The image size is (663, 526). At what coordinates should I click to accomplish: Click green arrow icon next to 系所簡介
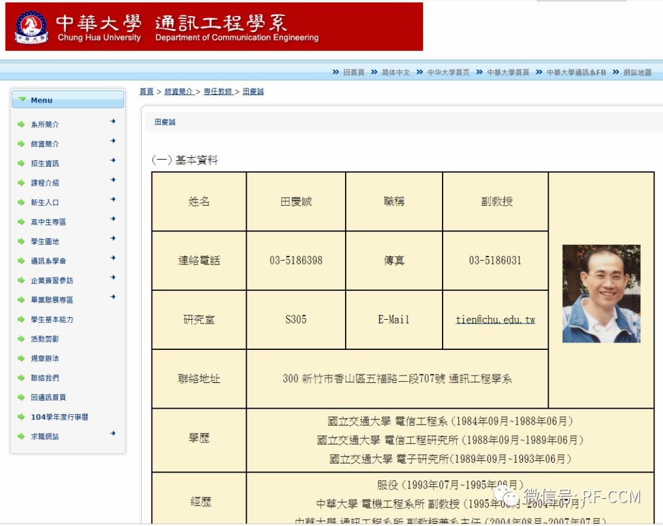tap(21, 125)
